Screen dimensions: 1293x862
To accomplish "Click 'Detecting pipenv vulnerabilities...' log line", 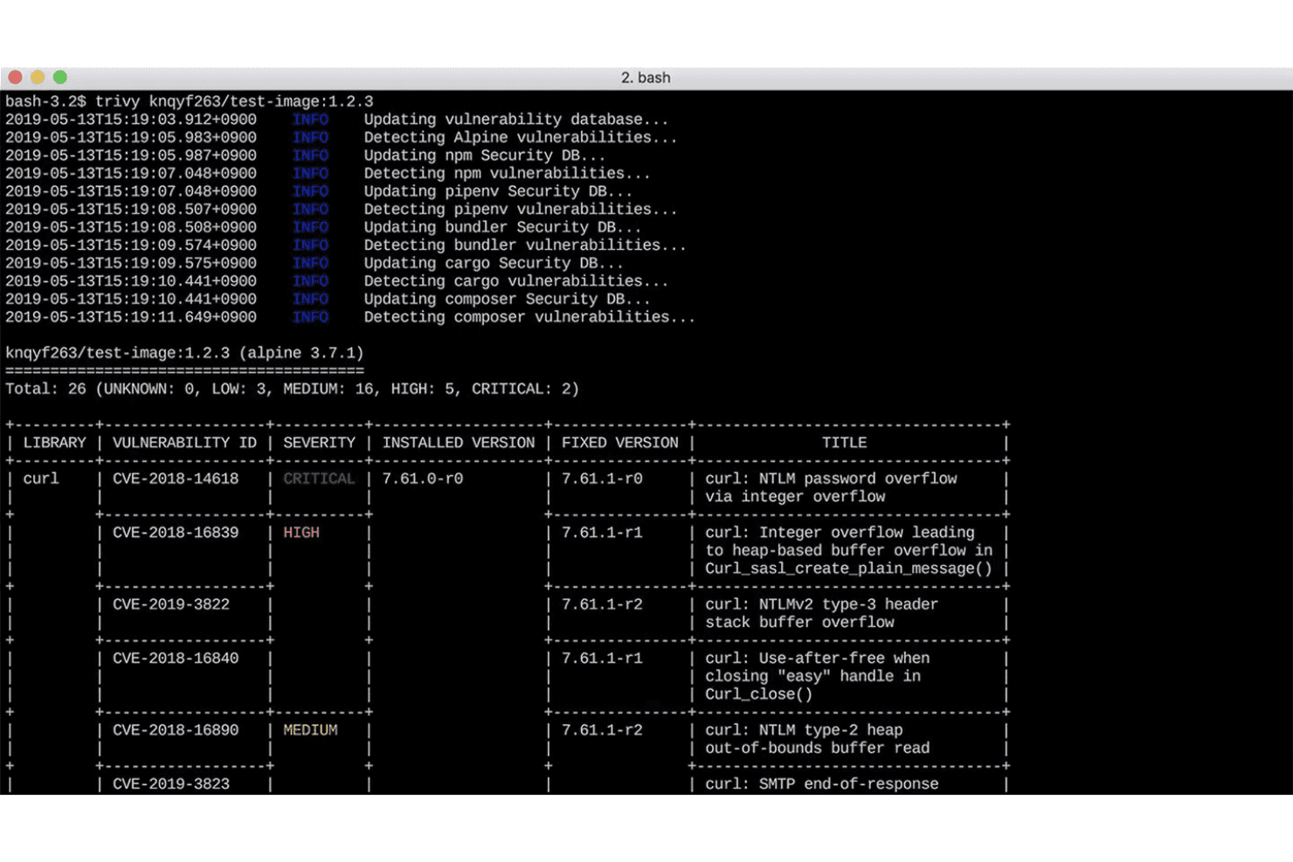I will click(x=521, y=210).
